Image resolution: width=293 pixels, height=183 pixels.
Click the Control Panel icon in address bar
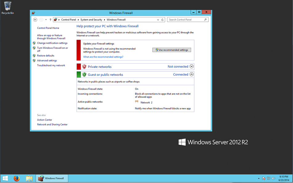click(x=55, y=19)
